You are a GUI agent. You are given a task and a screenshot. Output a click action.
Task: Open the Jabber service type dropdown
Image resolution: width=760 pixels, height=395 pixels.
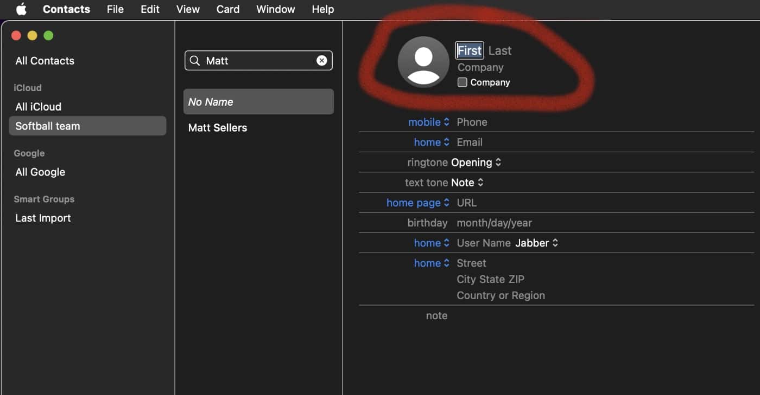(536, 243)
